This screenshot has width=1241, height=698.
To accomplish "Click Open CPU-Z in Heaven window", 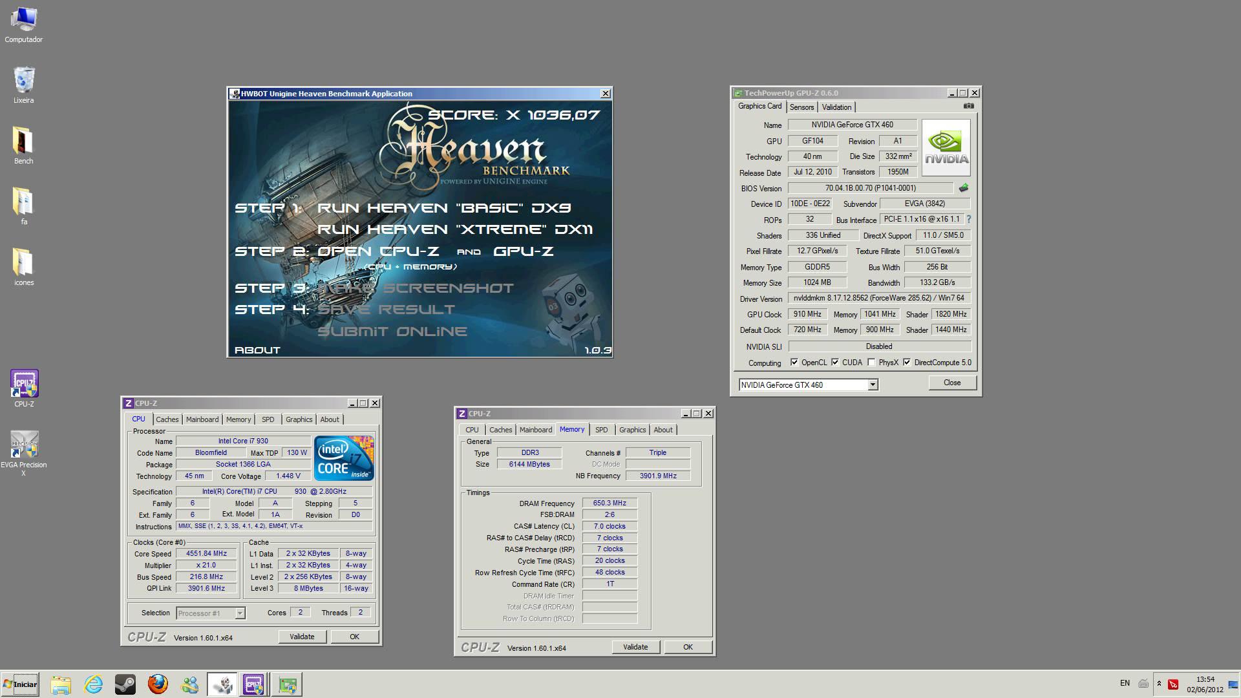I will point(378,251).
